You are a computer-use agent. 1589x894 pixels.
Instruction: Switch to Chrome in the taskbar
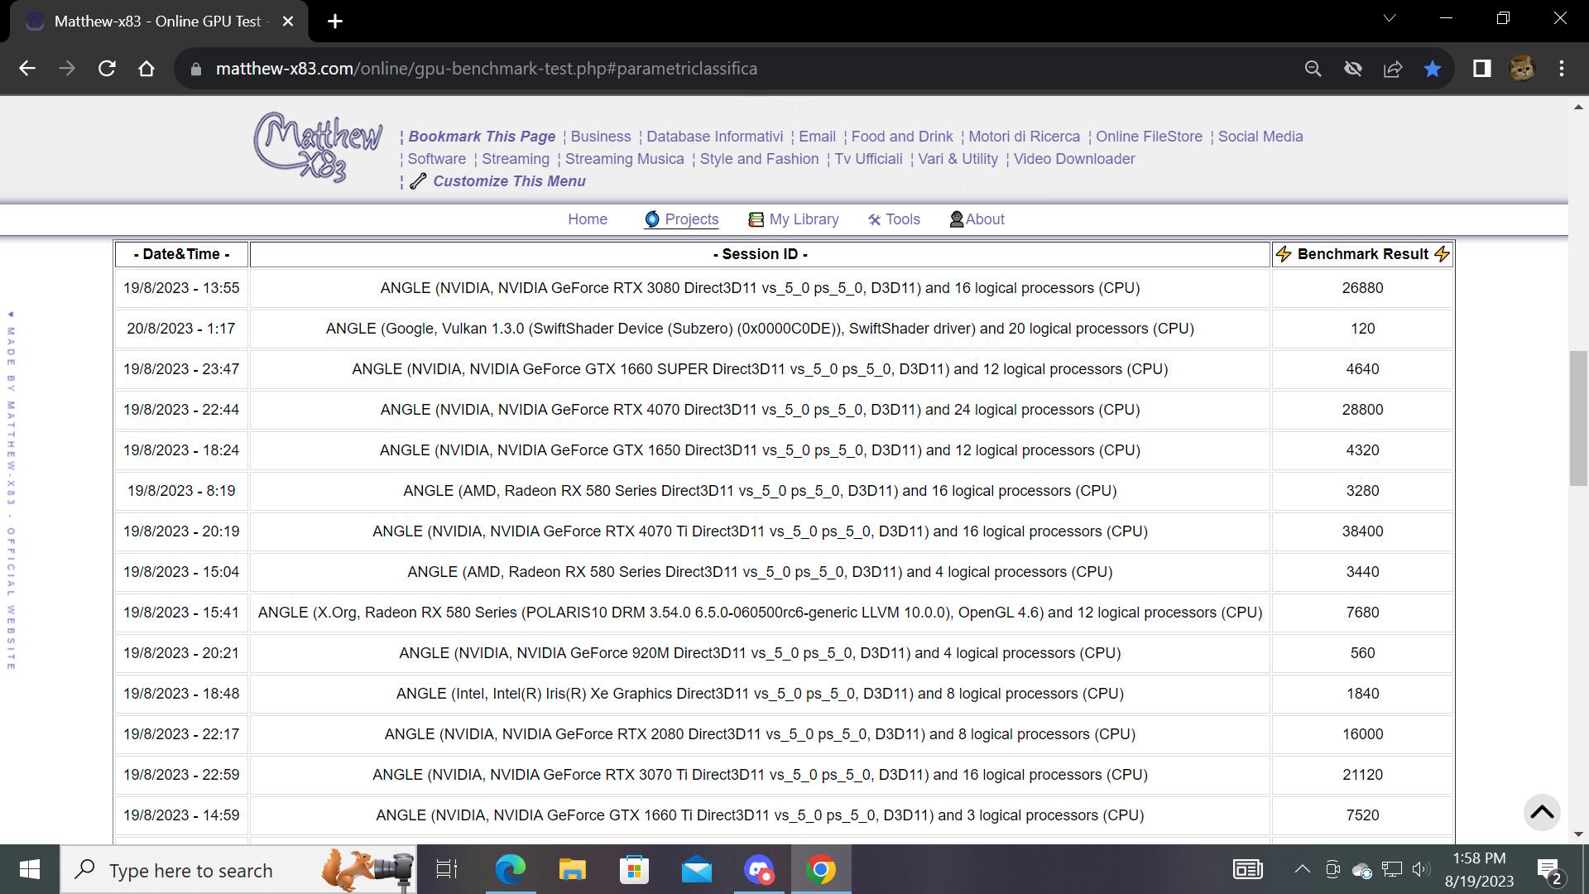[821, 869]
